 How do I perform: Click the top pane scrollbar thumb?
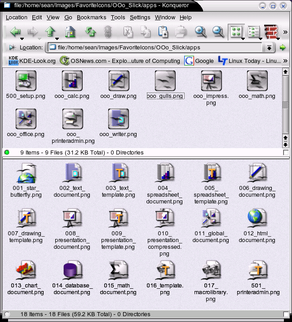pyautogui.click(x=285, y=105)
